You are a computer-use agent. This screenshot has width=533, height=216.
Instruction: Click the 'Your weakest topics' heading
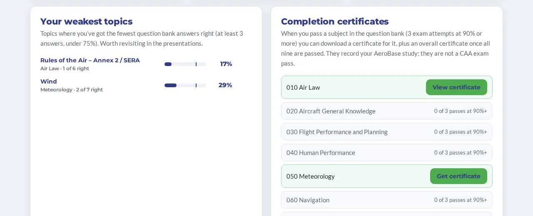point(86,22)
